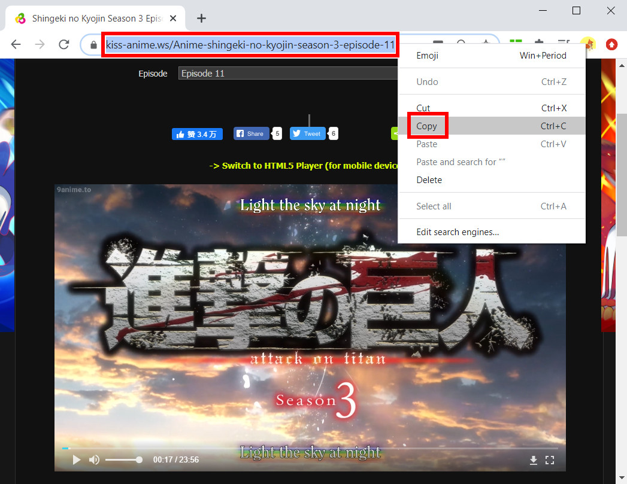Reload the current page
This screenshot has width=627, height=484.
(64, 44)
